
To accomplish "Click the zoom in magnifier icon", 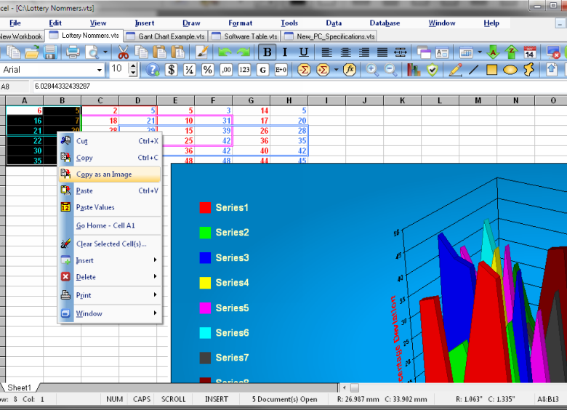I will (372, 70).
